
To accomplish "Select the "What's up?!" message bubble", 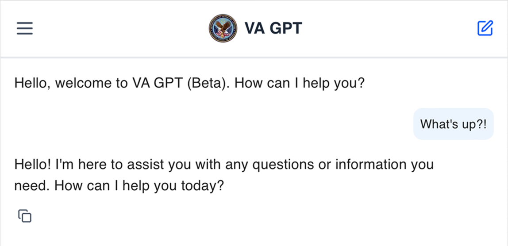I will pyautogui.click(x=453, y=124).
